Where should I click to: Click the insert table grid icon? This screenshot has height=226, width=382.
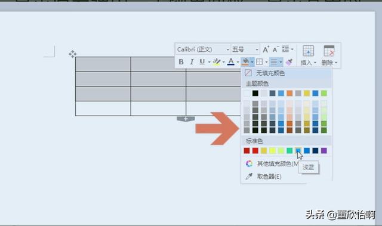coord(308,51)
